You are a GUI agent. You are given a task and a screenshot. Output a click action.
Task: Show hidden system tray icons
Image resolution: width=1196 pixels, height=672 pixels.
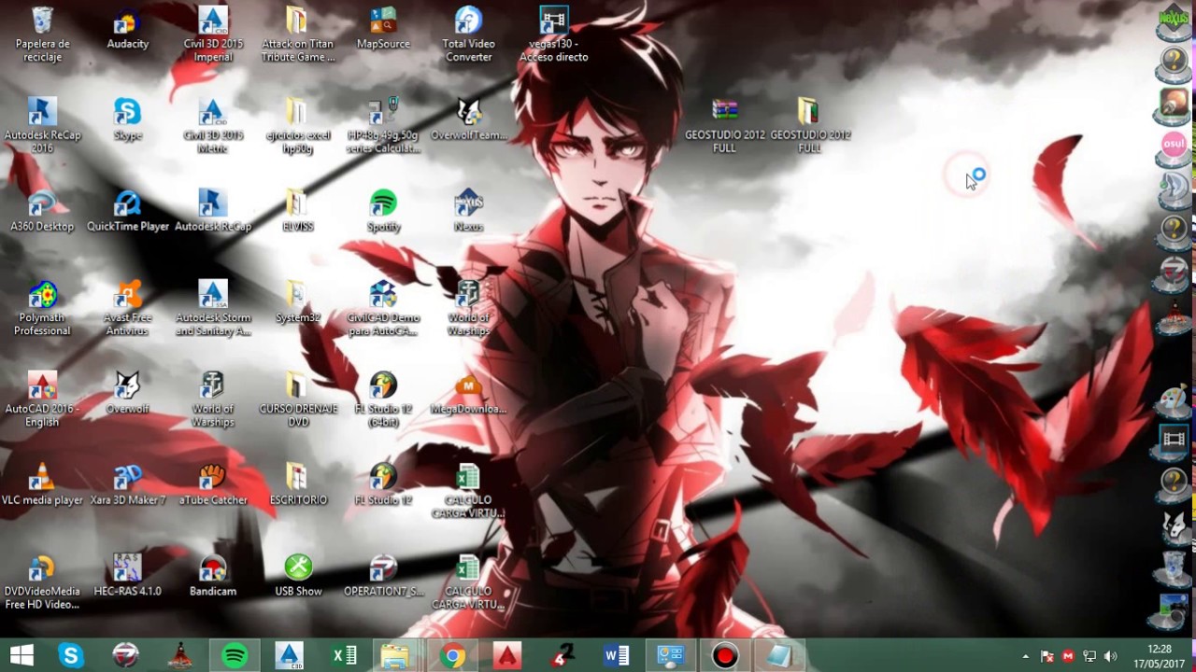coord(1025,656)
